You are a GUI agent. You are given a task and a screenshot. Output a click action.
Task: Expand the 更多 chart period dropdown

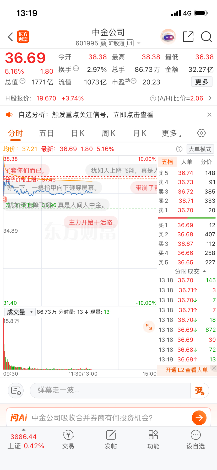click(x=171, y=133)
